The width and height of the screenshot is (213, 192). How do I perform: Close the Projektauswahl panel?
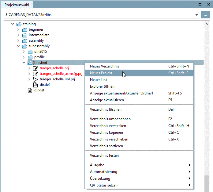209,5
